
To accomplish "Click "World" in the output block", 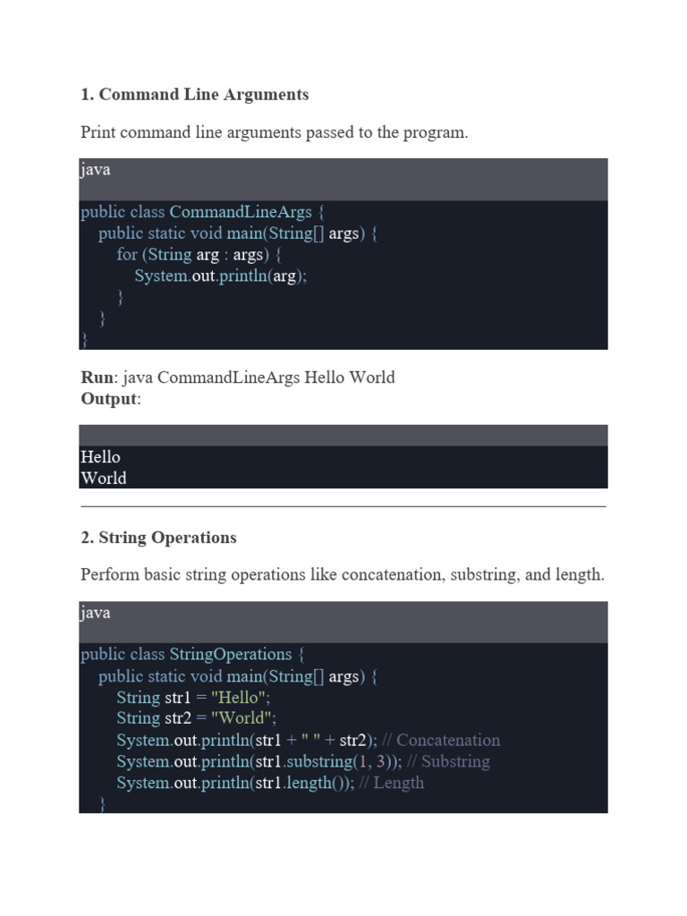I will (x=104, y=478).
